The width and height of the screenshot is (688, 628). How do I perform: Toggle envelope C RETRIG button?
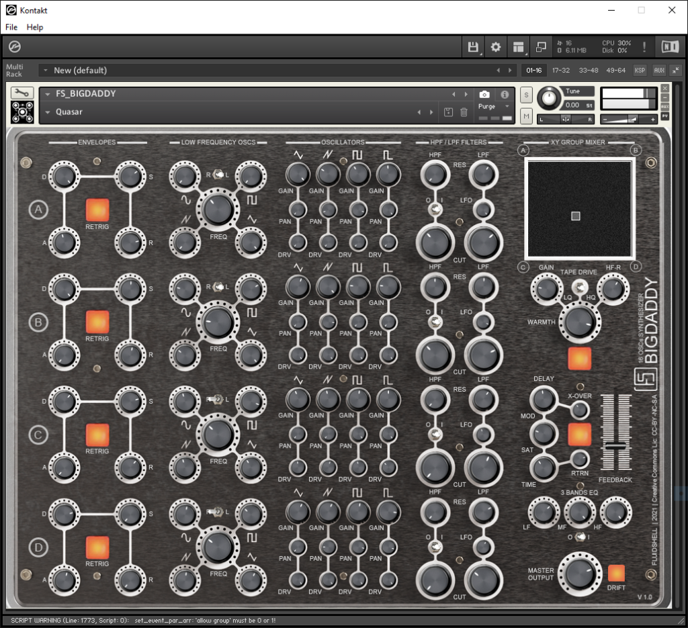pos(97,435)
